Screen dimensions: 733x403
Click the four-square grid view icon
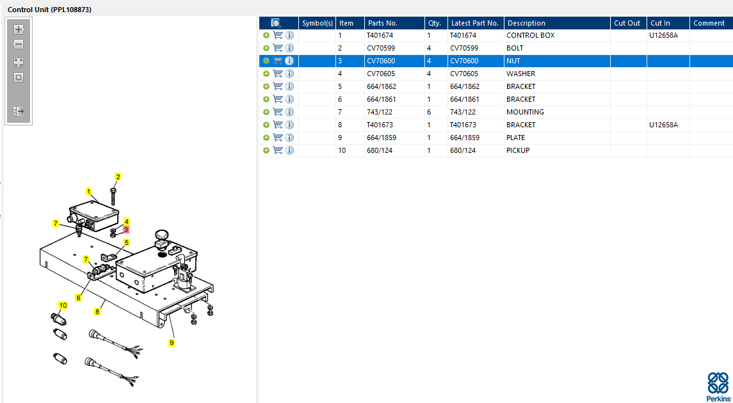pyautogui.click(x=19, y=63)
